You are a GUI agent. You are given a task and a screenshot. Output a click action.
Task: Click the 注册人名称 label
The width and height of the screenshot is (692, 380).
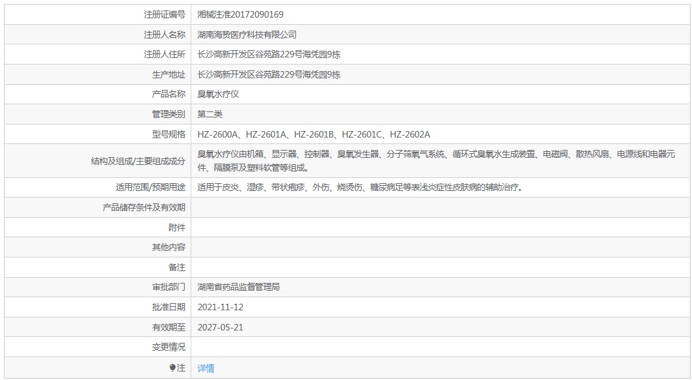tap(165, 35)
